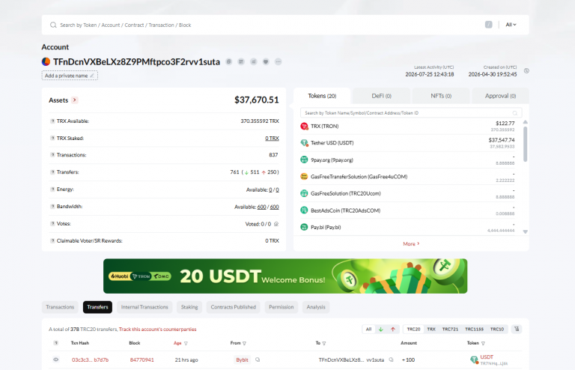The image size is (575, 370).
Task: Click the Tether USD token logo
Action: coord(305,143)
